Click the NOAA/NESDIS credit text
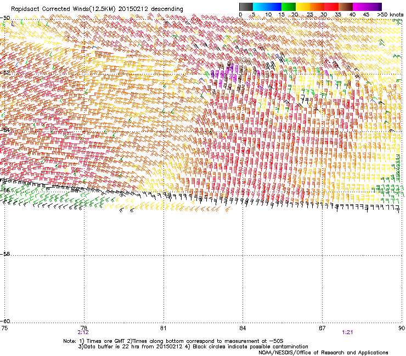 pos(323,352)
